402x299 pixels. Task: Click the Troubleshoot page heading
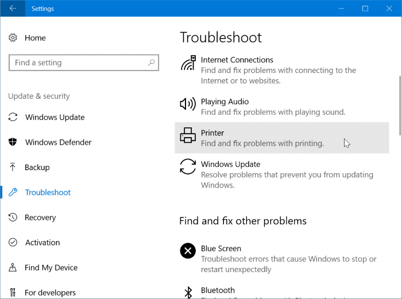(x=221, y=38)
